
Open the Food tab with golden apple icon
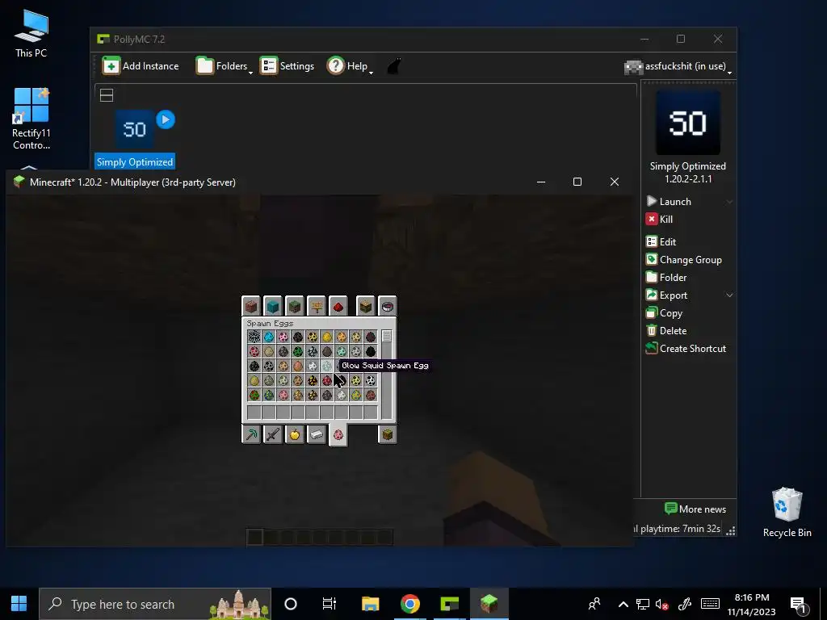click(295, 434)
